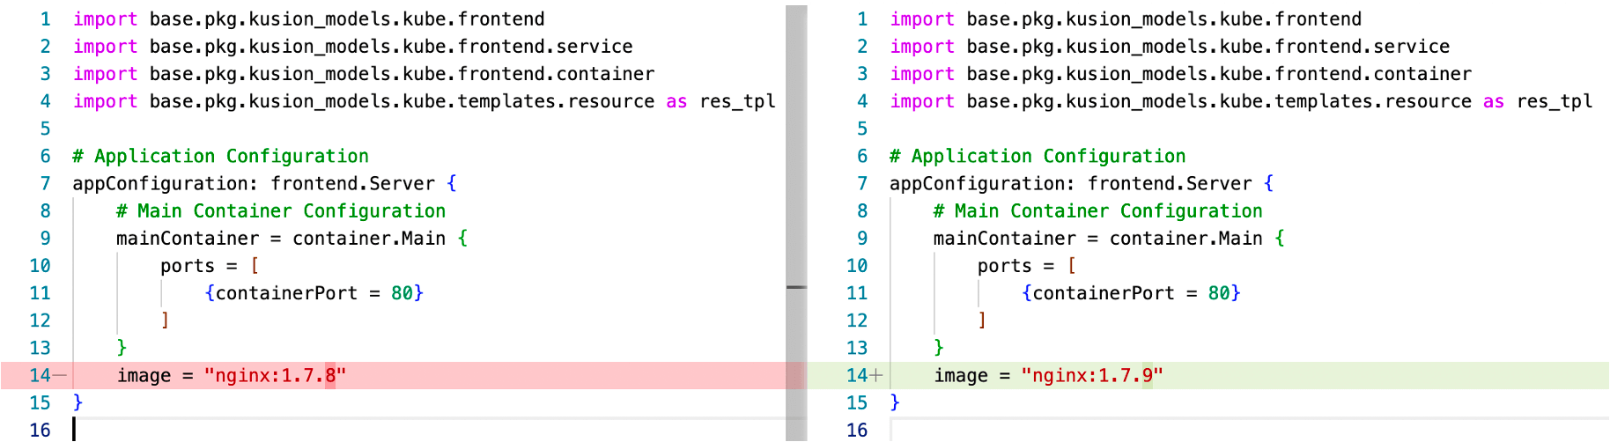Click the res_tpl alias in the right pane
The height and width of the screenshot is (442, 1610).
point(1555,102)
